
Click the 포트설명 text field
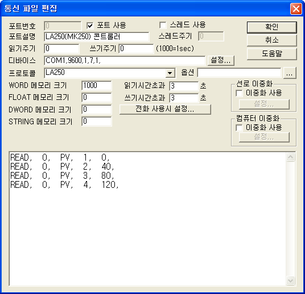click(x=97, y=37)
